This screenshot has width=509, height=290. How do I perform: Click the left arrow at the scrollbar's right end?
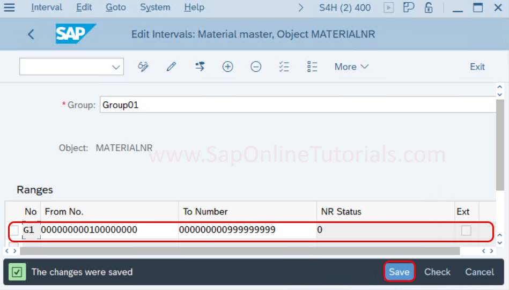tap(484, 251)
